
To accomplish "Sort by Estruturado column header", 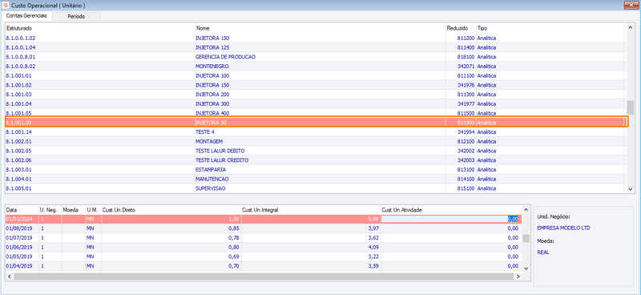I will [x=100, y=28].
